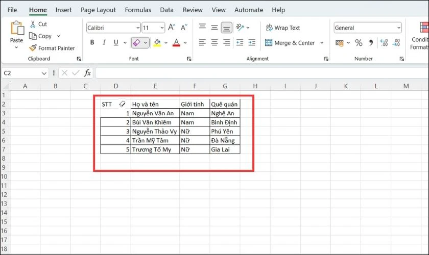Switch to the Insert tab
Image resolution: width=429 pixels, height=255 pixels.
pyautogui.click(x=63, y=10)
